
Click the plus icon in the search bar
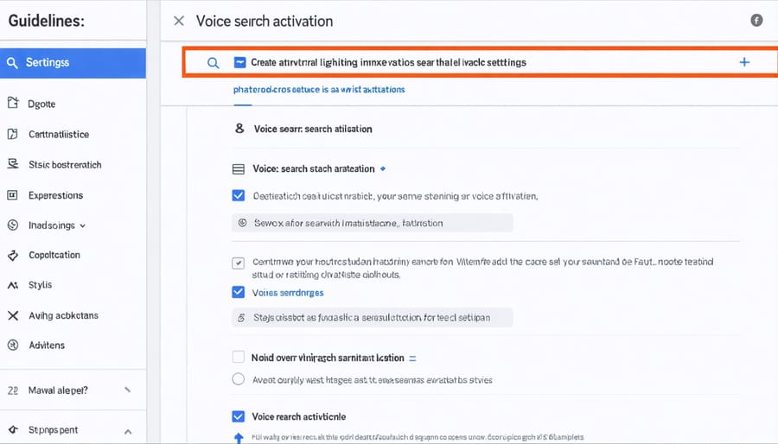tap(744, 62)
